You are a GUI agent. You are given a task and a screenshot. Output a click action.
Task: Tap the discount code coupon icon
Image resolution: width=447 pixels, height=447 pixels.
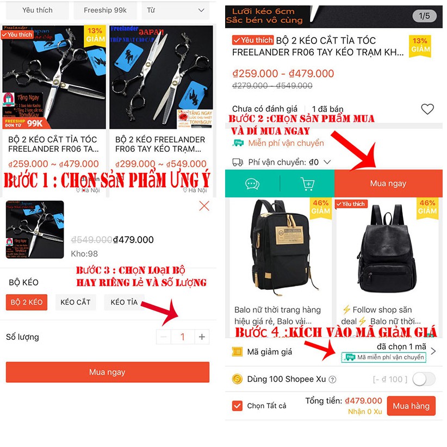tap(237, 352)
